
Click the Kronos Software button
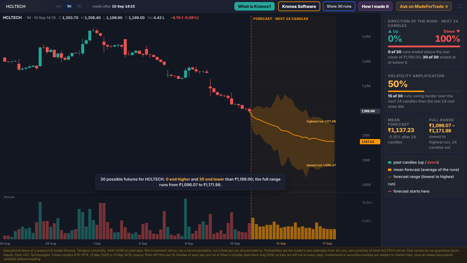click(299, 6)
